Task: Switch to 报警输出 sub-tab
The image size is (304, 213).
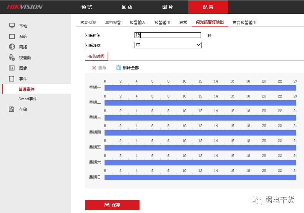Action: [x=162, y=23]
